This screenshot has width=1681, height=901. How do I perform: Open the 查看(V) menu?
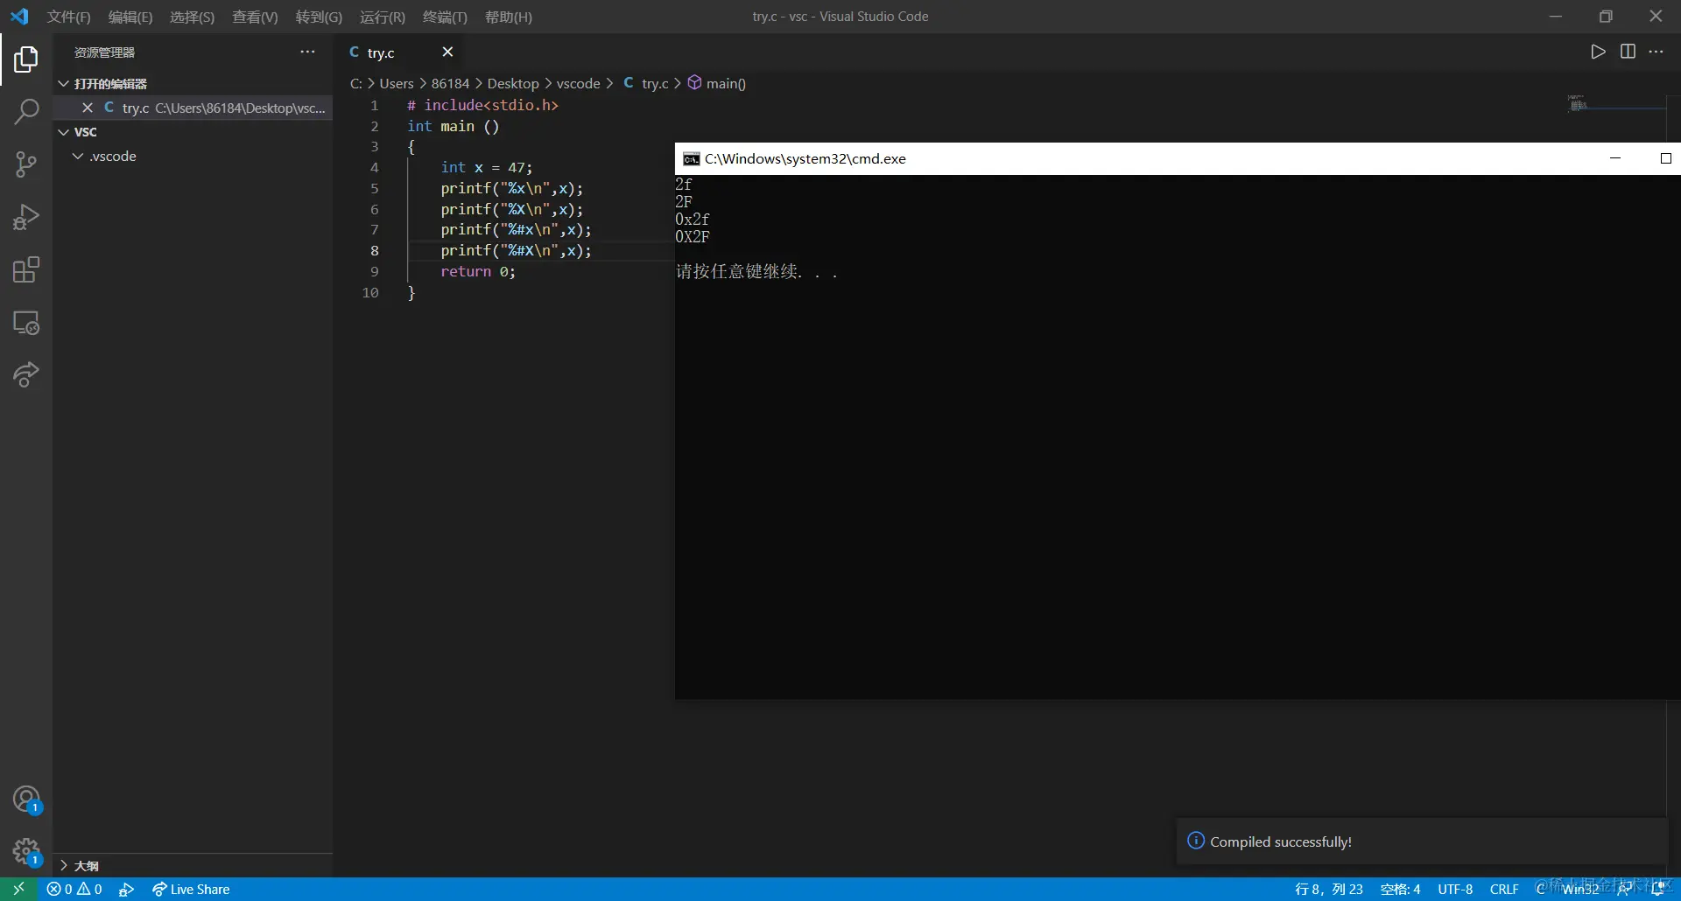click(x=255, y=17)
